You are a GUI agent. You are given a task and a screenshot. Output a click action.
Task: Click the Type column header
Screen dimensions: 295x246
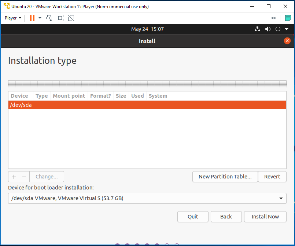click(x=41, y=96)
